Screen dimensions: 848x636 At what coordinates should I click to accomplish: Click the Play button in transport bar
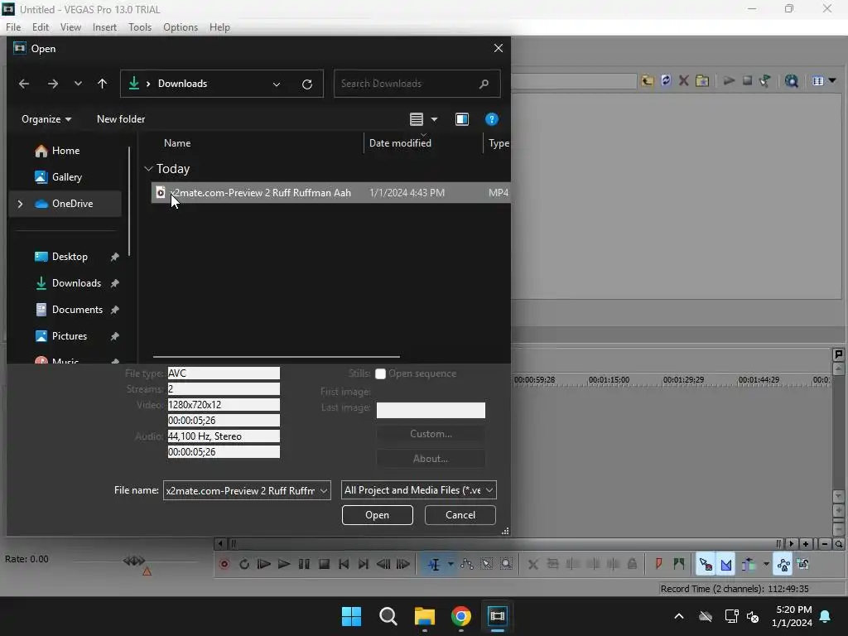click(283, 565)
